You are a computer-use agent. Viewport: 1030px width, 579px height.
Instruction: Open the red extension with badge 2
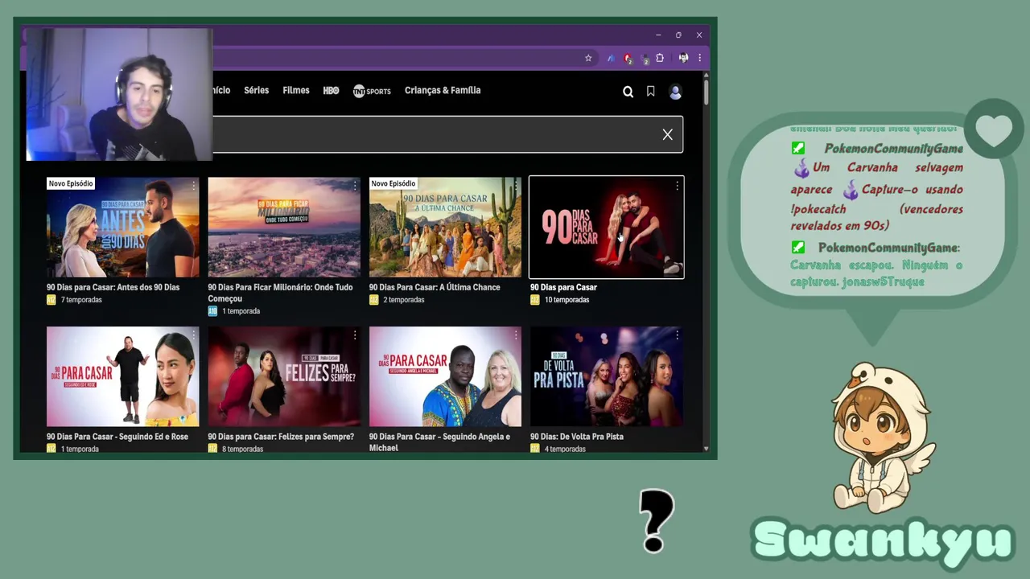pyautogui.click(x=628, y=58)
